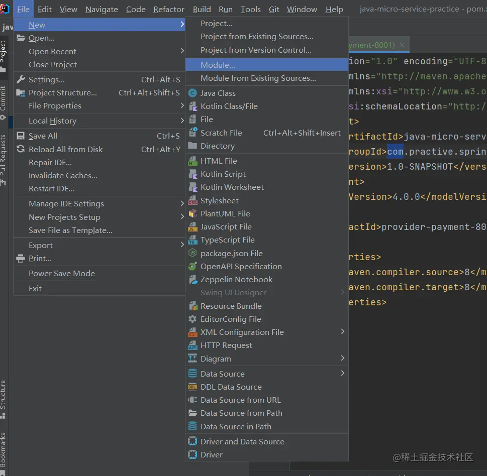Open the Bookmarks tool window tab

coord(3,453)
